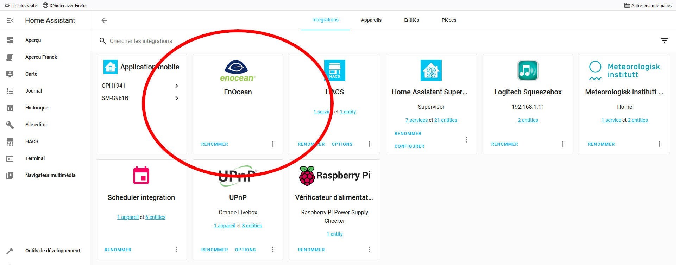The width and height of the screenshot is (680, 265).
Task: Click RENOMMER on the UPnP card
Action: [215, 250]
